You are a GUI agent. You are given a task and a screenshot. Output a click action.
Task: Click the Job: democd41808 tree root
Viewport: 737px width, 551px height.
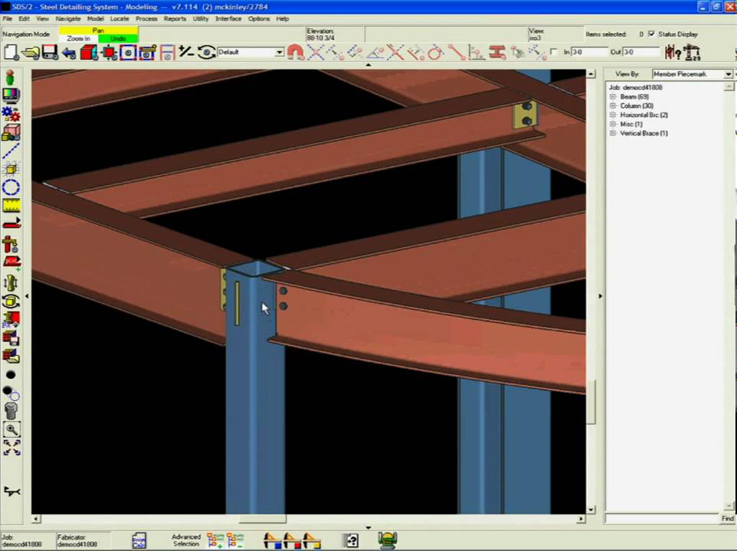click(x=635, y=87)
